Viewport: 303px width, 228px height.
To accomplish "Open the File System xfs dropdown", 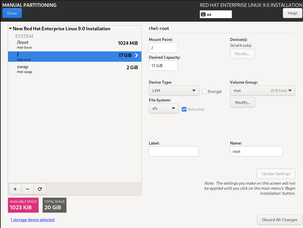I will coord(163,108).
